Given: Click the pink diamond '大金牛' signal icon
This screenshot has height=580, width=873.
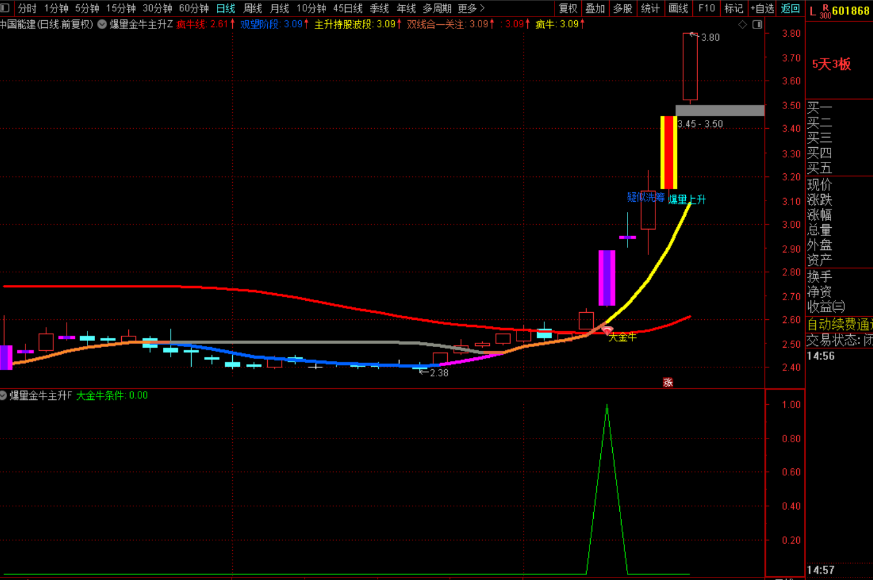Looking at the screenshot, I should click(607, 331).
